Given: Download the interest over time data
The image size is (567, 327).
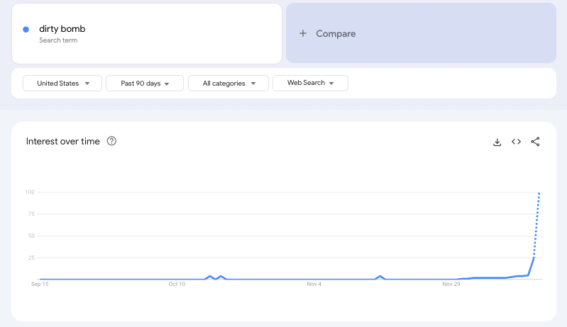Looking at the screenshot, I should 497,142.
